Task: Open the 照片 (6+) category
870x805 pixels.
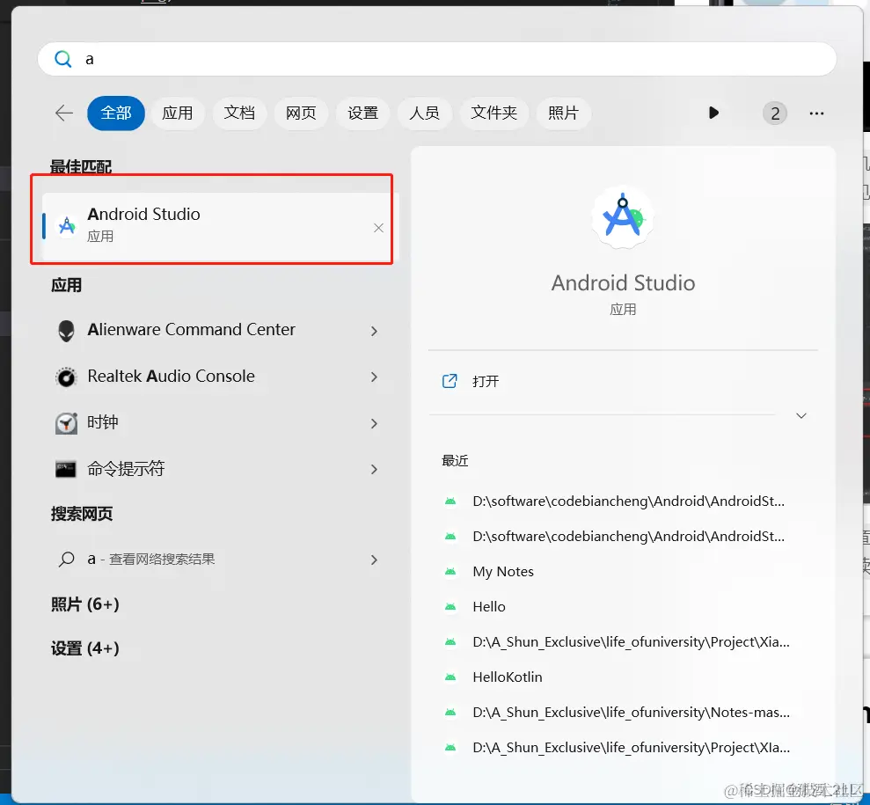Action: 85,604
